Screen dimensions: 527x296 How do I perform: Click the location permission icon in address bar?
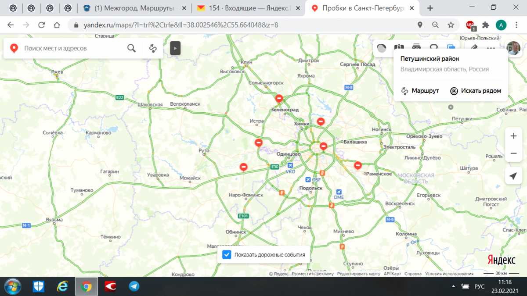[420, 25]
